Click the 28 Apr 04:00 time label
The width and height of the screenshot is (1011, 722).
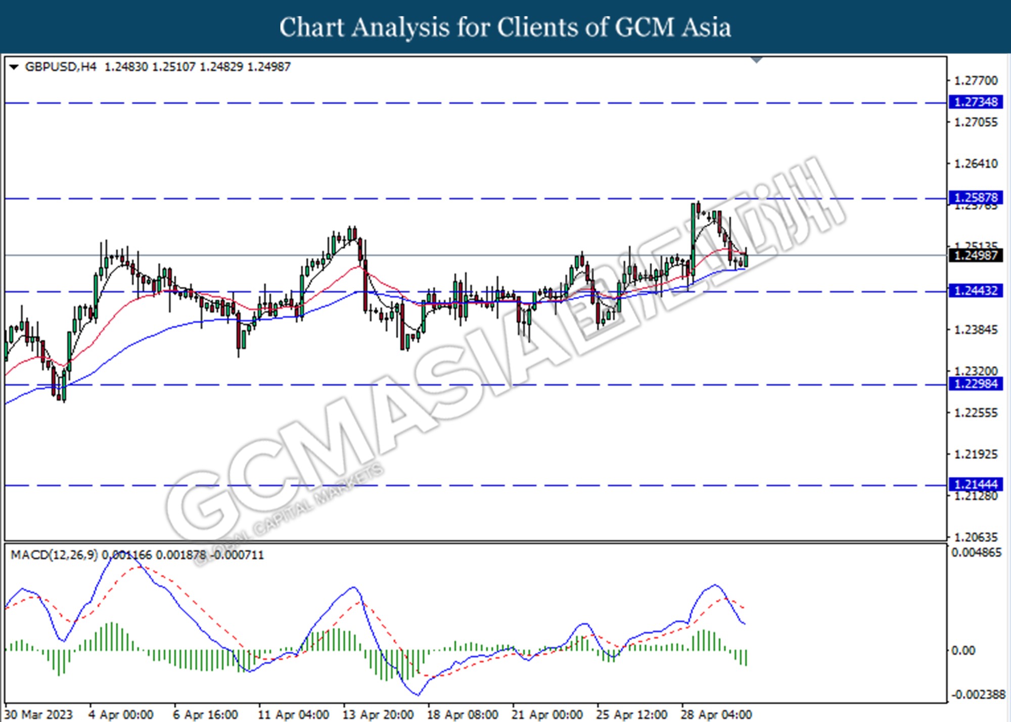click(716, 714)
